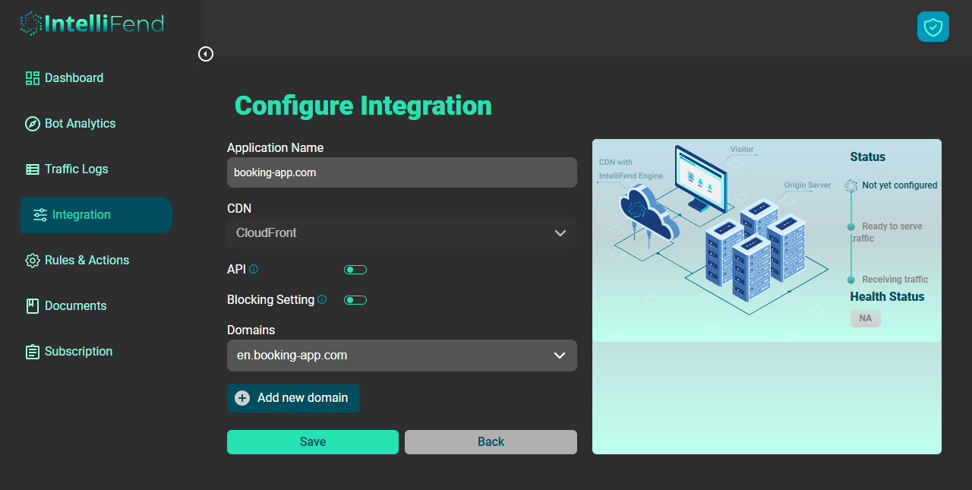This screenshot has height=490, width=972.
Task: Click the NA health status badge
Action: click(866, 318)
